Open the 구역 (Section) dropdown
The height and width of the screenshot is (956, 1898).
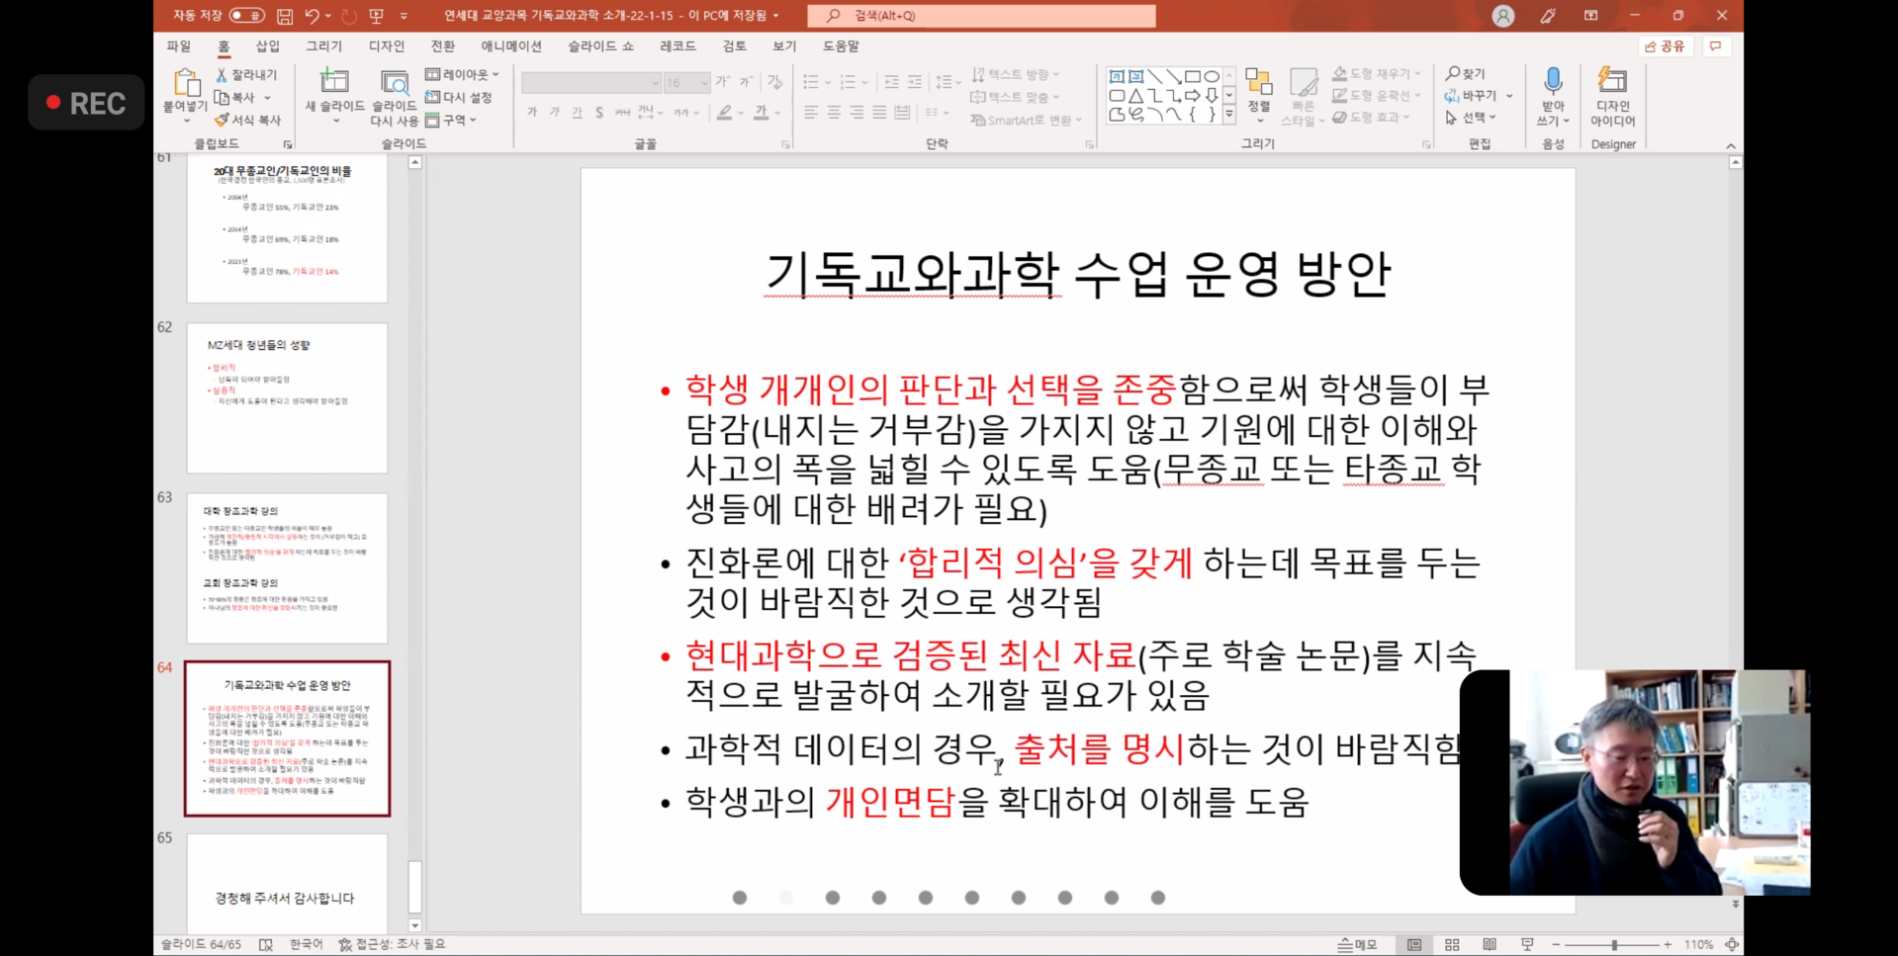(x=451, y=120)
